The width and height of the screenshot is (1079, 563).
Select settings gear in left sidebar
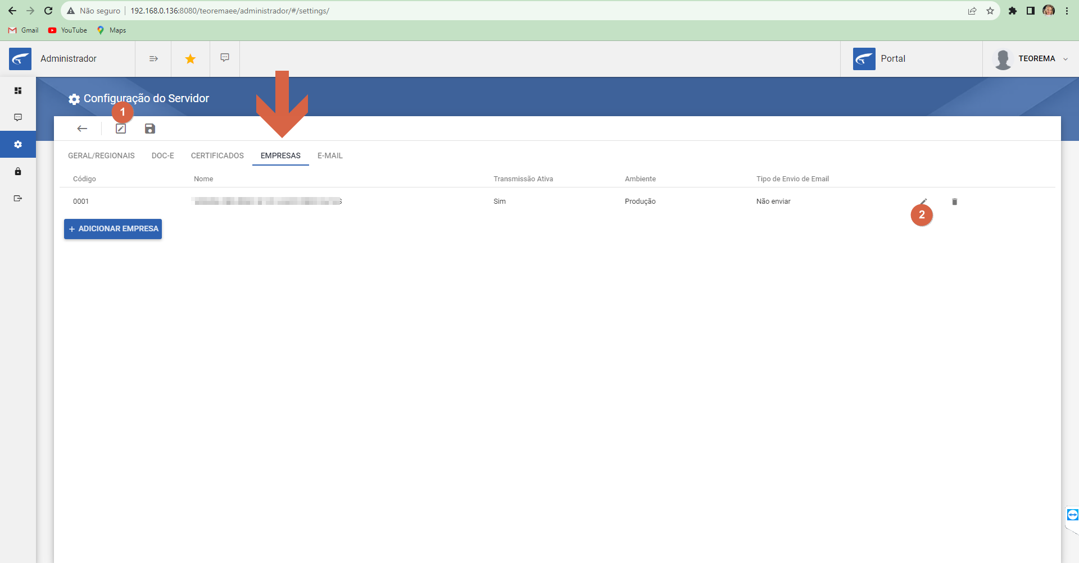click(18, 144)
